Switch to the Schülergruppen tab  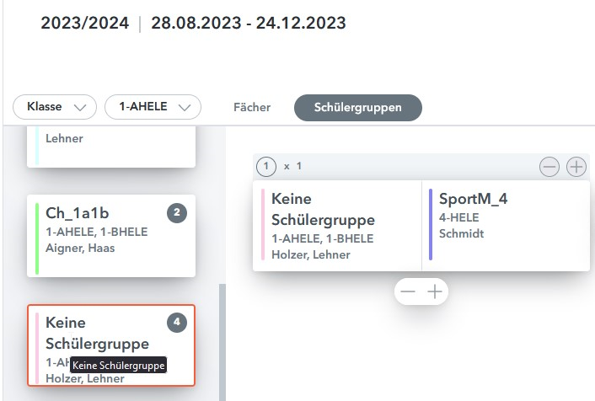tap(358, 107)
